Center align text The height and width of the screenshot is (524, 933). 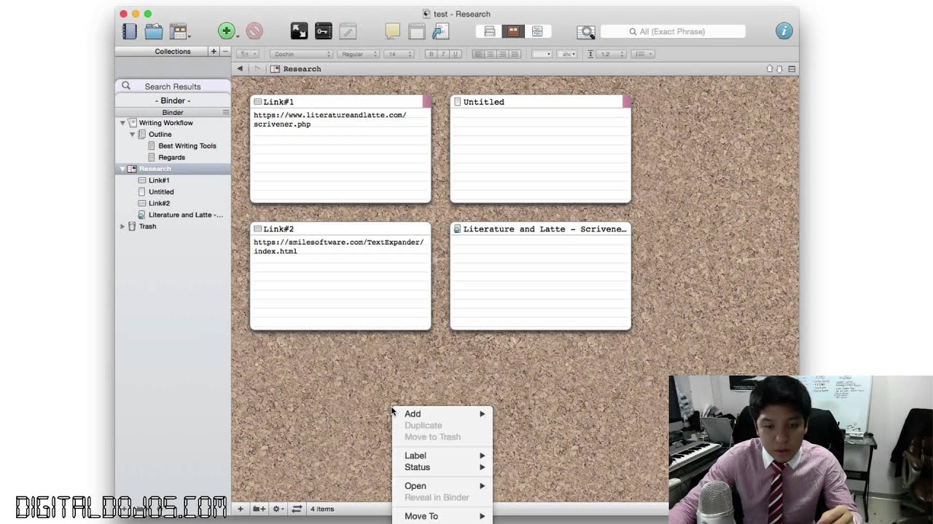tap(491, 54)
